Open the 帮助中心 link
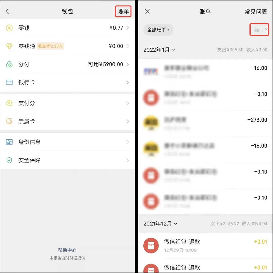 [67, 250]
